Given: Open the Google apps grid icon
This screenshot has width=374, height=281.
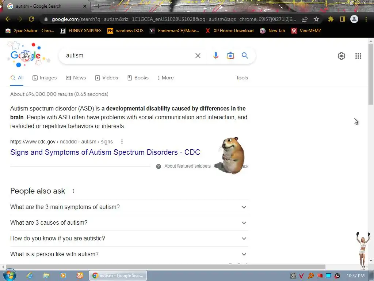Looking at the screenshot, I should point(358,56).
